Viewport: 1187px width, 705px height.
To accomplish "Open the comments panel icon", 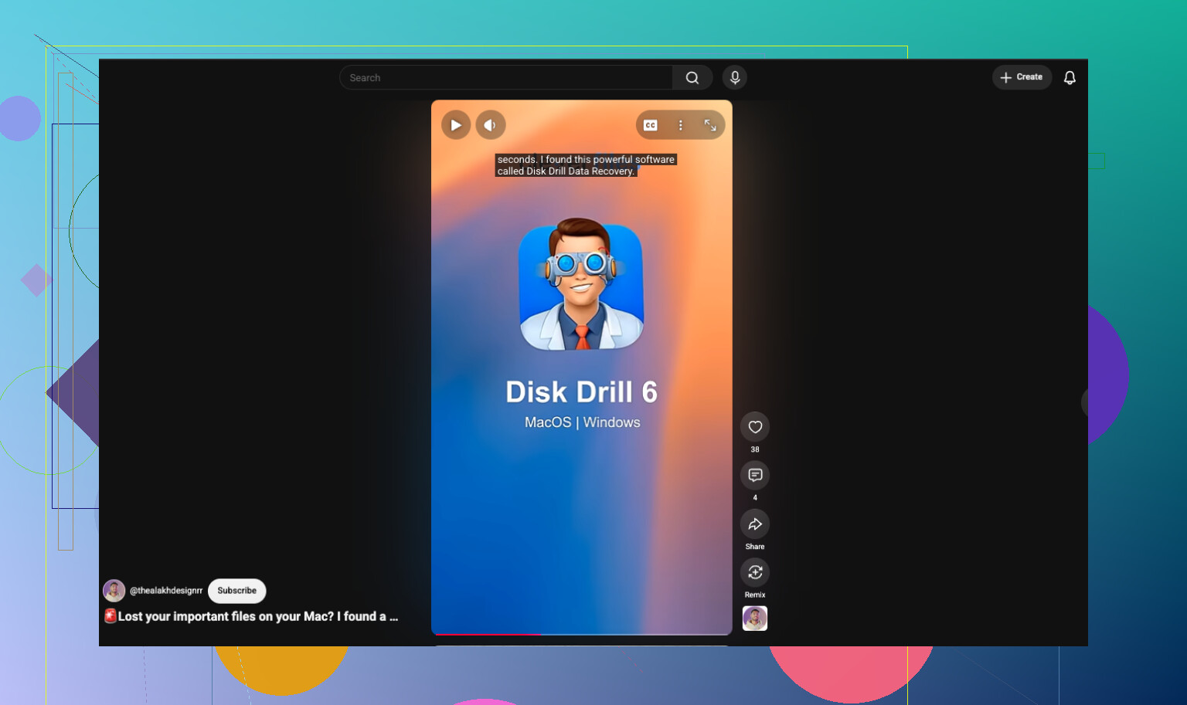I will coord(755,476).
